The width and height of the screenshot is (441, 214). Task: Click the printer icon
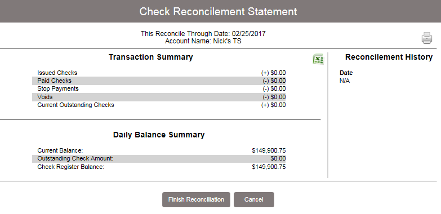click(x=427, y=38)
